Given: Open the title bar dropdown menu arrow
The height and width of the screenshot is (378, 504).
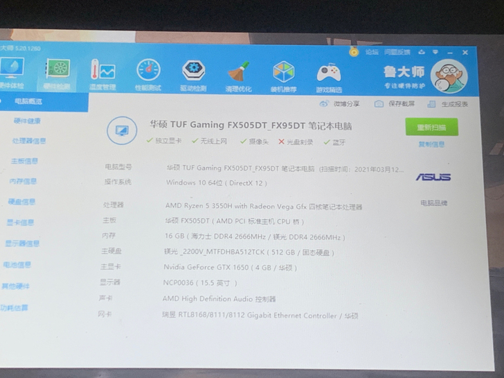Looking at the screenshot, I should 435,52.
